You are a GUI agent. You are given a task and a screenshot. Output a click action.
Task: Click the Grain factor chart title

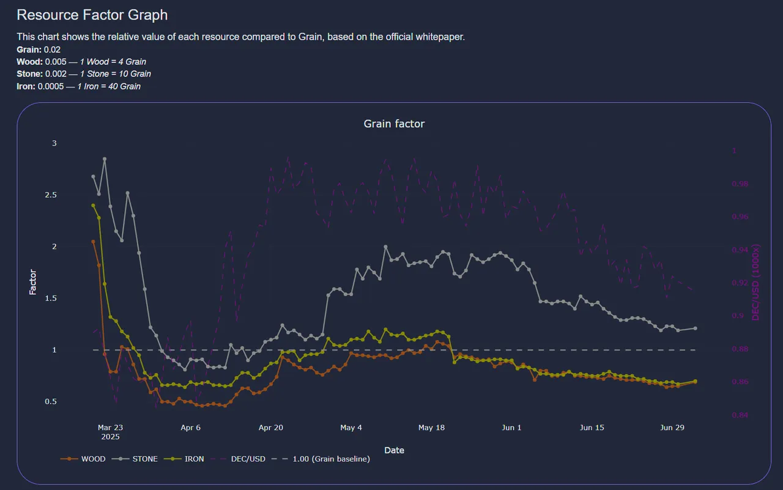[394, 124]
